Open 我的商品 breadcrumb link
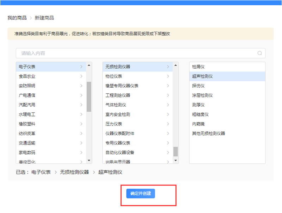This screenshot has height=213, width=282. 17,18
